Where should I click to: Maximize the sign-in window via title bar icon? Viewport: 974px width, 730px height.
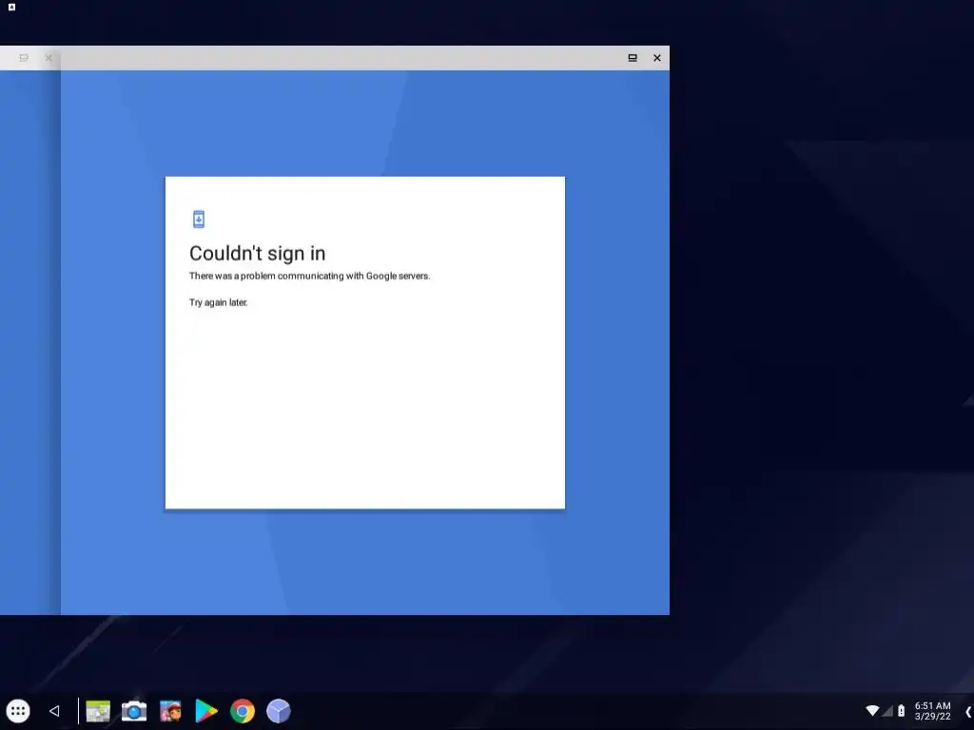click(633, 58)
